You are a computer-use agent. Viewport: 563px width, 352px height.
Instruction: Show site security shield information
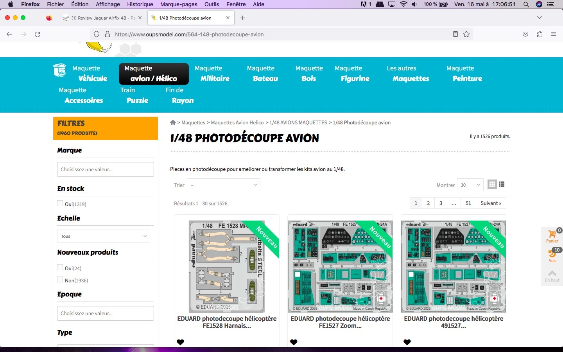pos(97,34)
